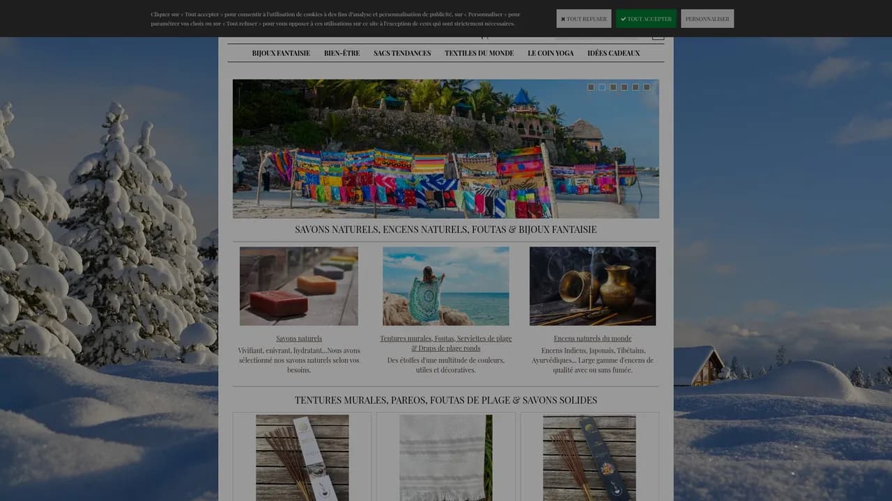Open the Textiles du Monde menu
The width and height of the screenshot is (892, 501).
point(479,53)
